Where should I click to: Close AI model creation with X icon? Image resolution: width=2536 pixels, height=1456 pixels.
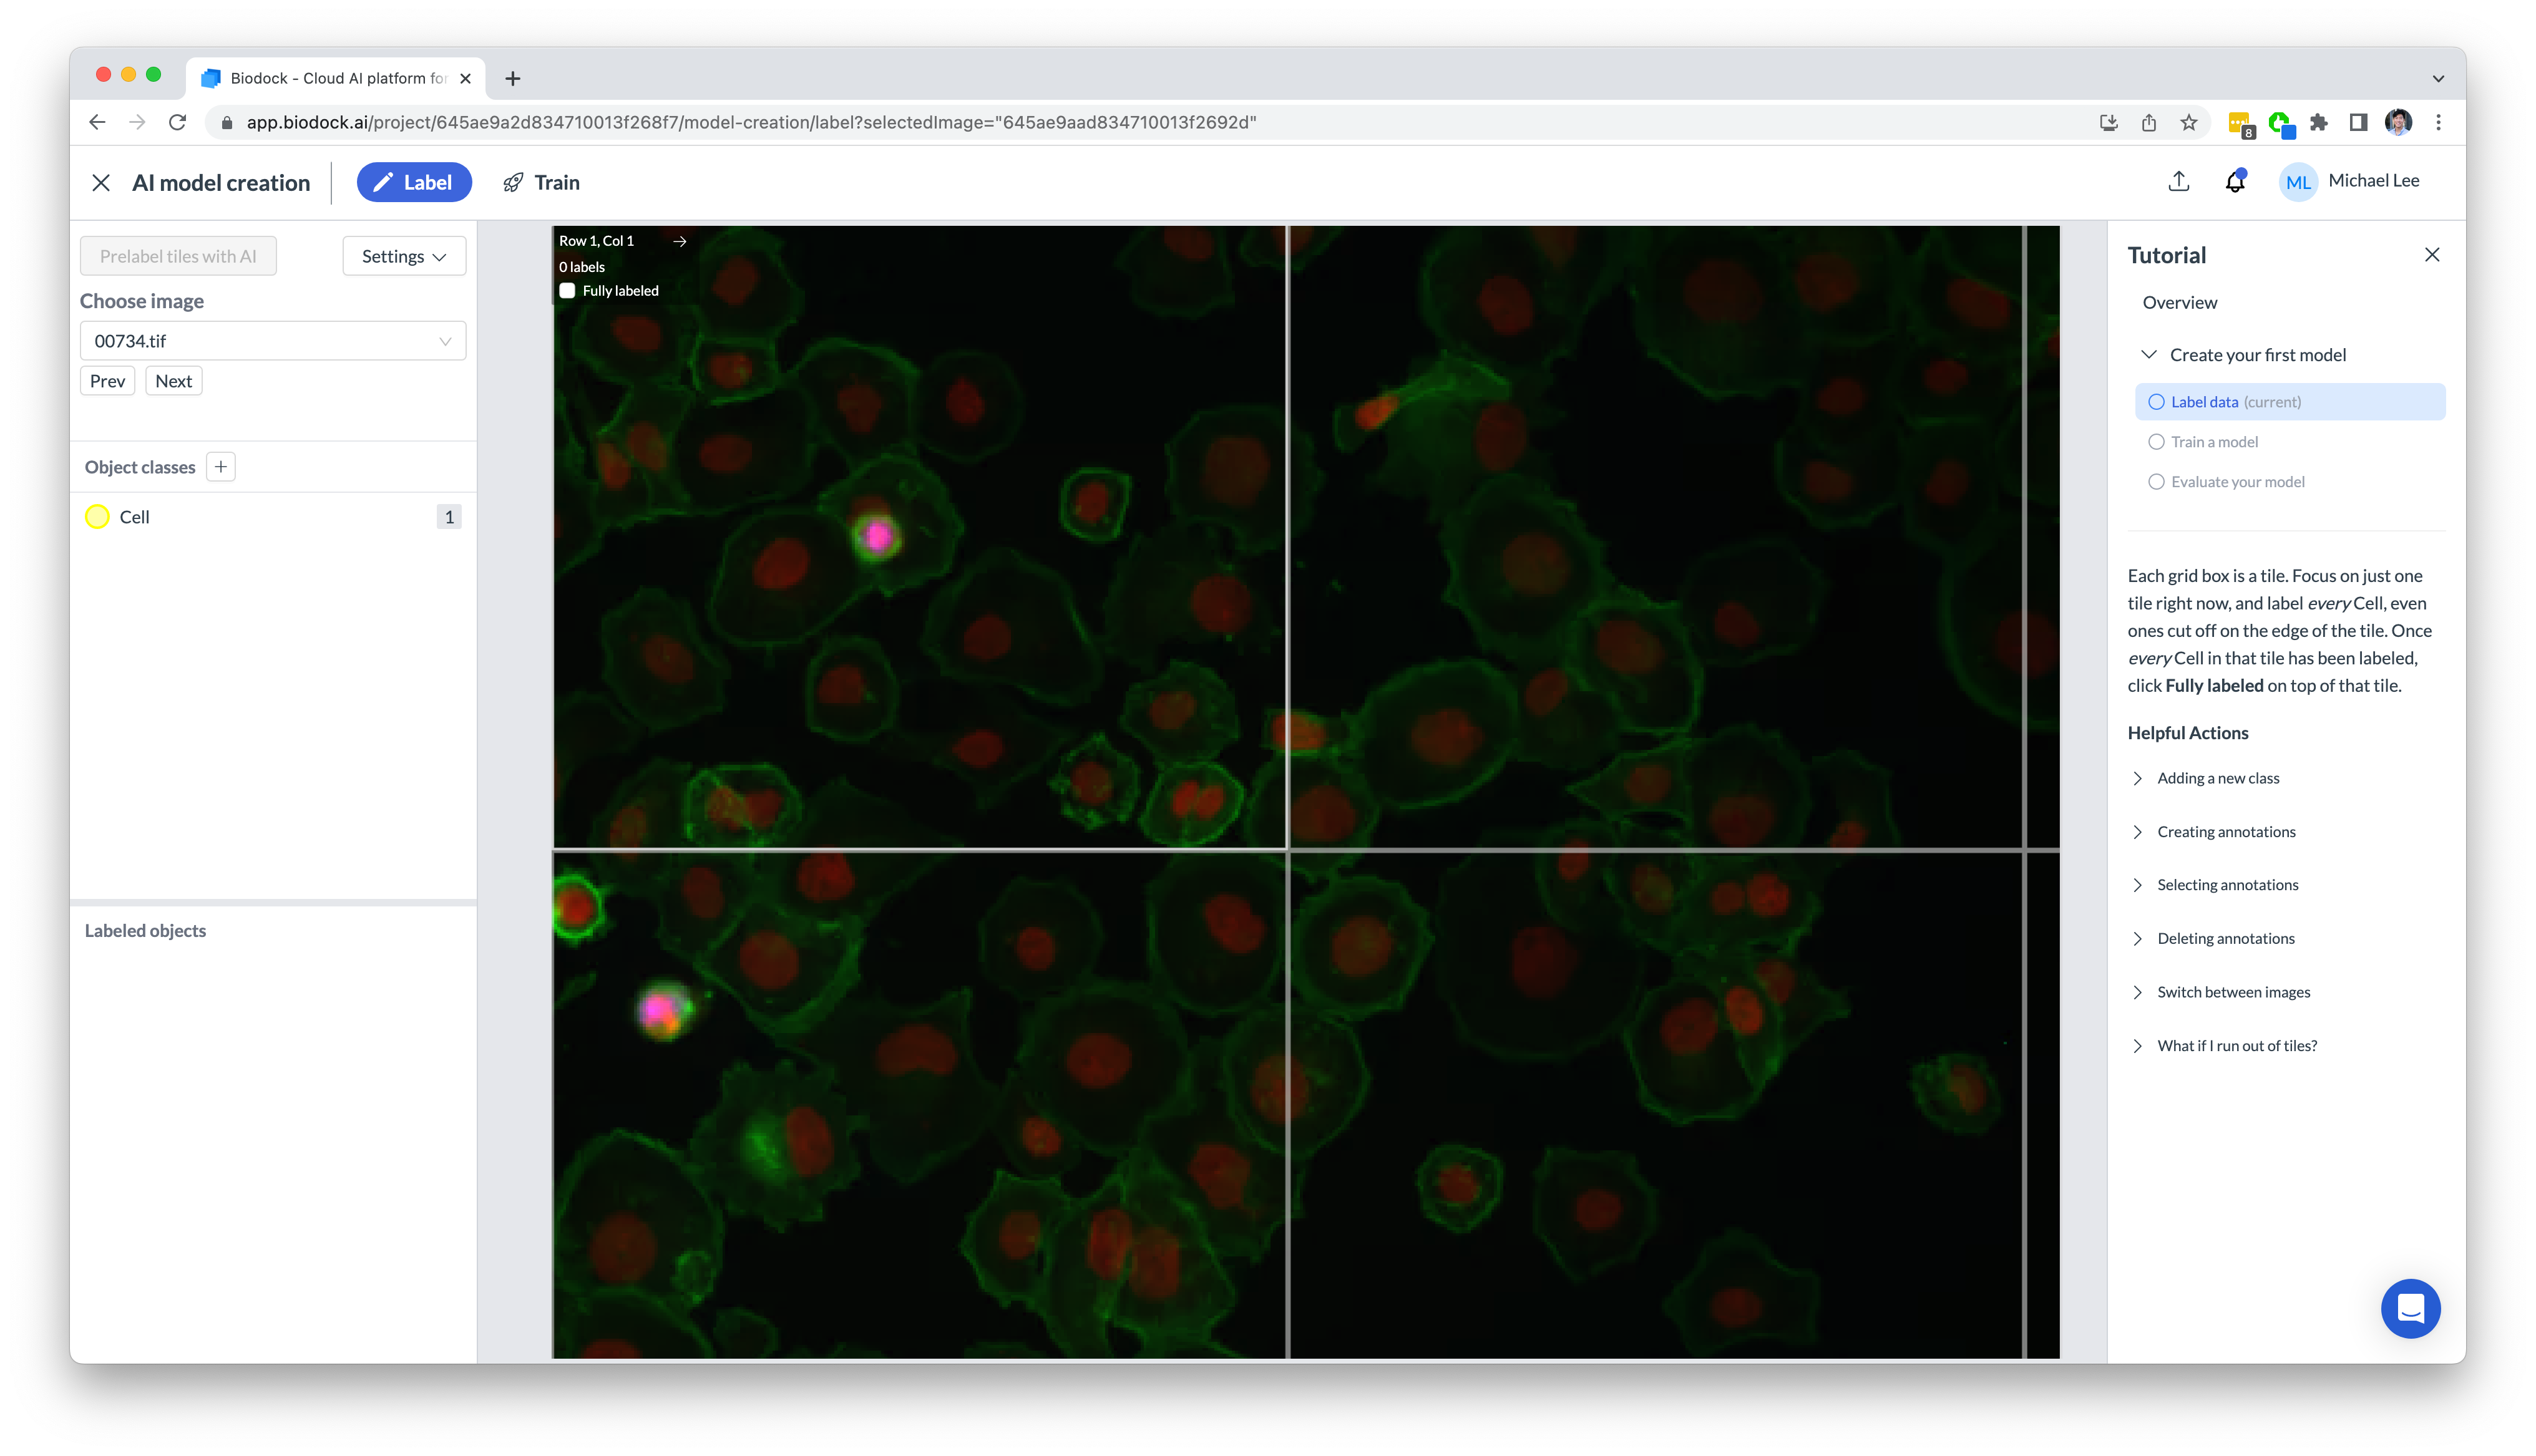pyautogui.click(x=101, y=183)
